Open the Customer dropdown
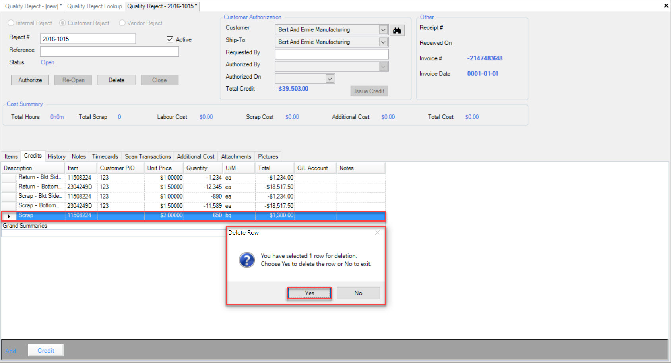Viewport: 671px width, 363px height. click(x=383, y=30)
